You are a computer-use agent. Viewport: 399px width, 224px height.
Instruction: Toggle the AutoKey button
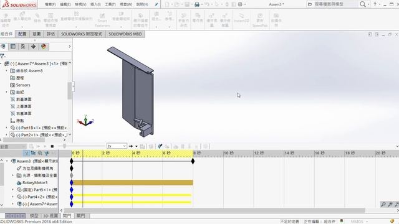pos(160,146)
